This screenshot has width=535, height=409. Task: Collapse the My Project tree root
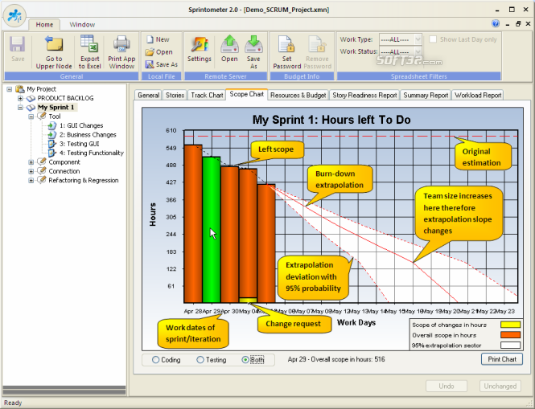tap(10, 89)
